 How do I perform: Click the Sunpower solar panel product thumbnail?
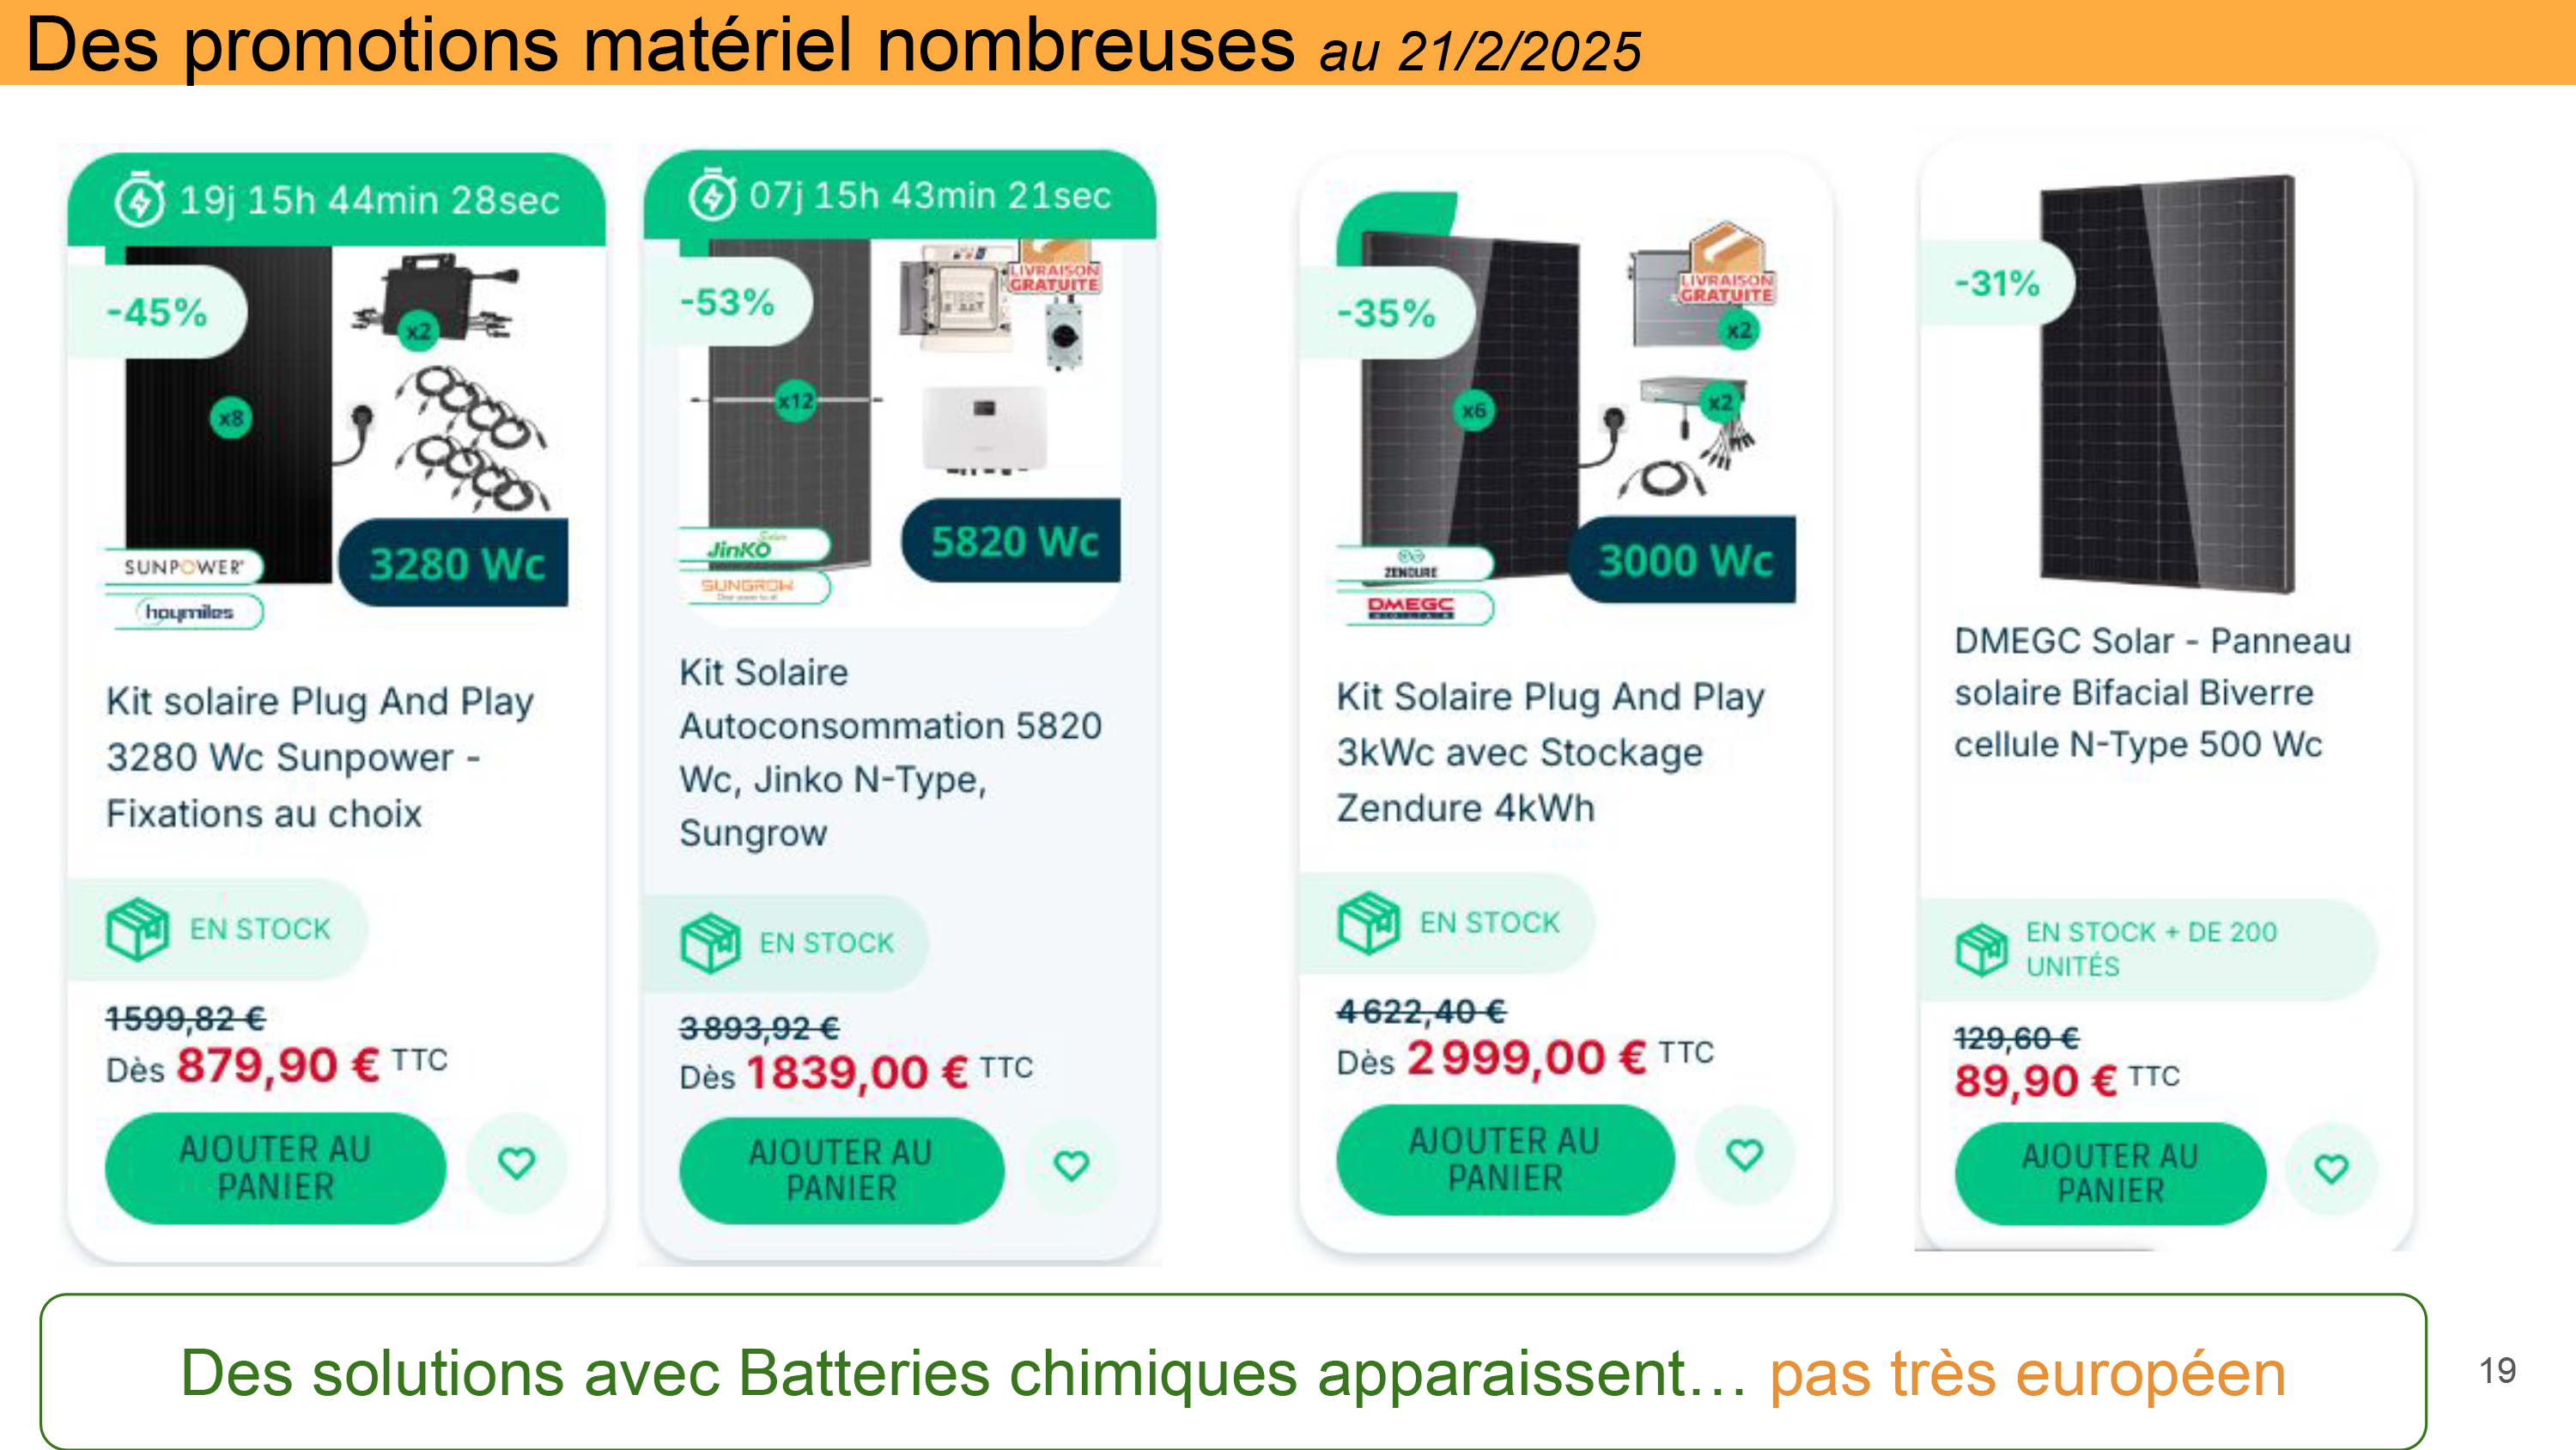pyautogui.click(x=240, y=430)
